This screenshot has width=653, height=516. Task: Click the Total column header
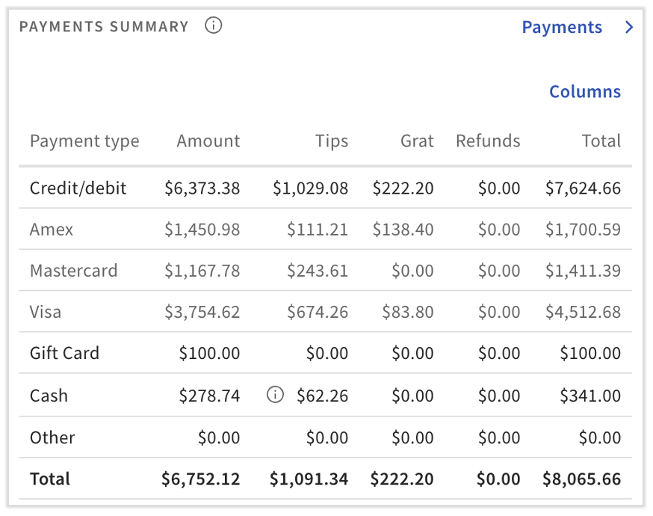click(601, 141)
